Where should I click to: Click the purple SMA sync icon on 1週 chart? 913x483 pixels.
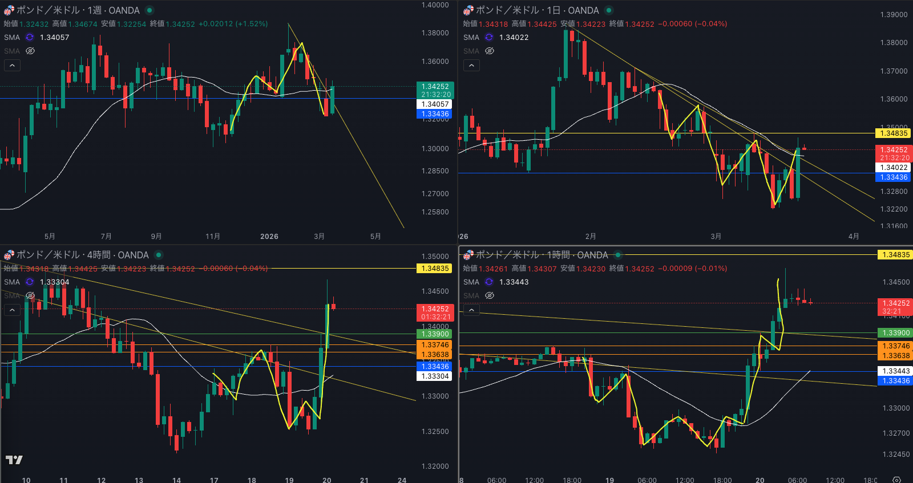[x=30, y=37]
